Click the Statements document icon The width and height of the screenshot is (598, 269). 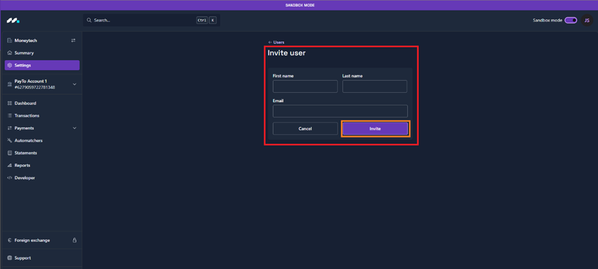10,153
